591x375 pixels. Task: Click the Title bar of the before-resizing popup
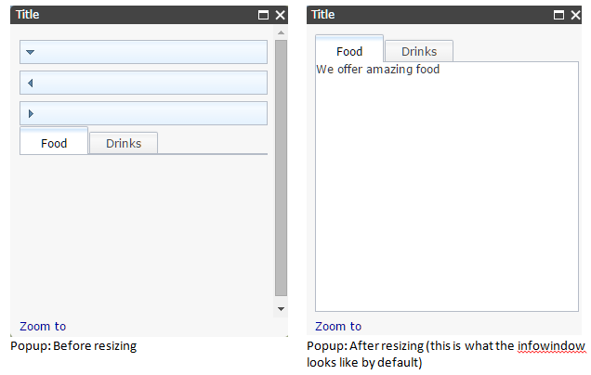point(130,15)
